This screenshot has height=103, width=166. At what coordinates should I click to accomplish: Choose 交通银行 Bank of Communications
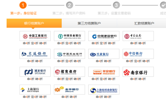point(35,54)
